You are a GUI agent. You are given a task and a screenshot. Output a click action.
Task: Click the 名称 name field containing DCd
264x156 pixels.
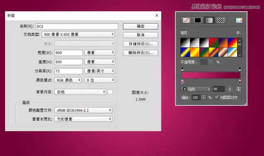(x=77, y=27)
